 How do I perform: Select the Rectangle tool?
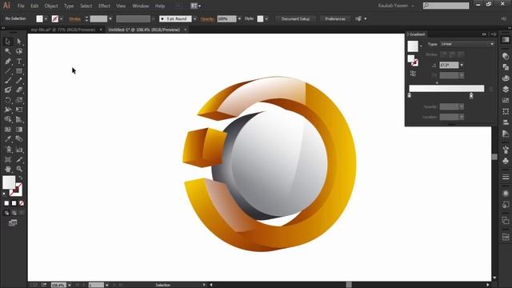pos(19,71)
